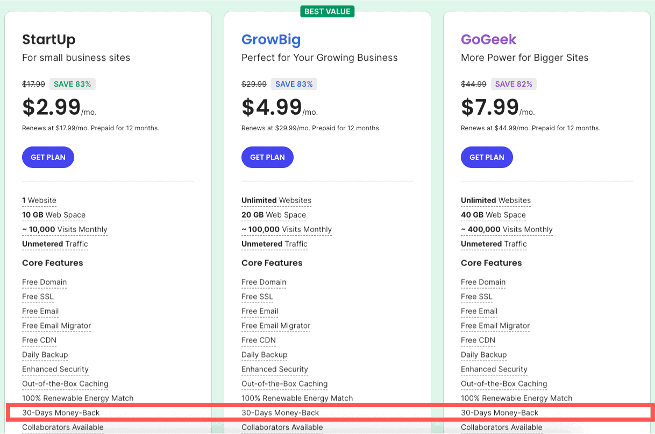655x434 pixels.
Task: Click Daily Backup in the StartUp list
Action: click(45, 355)
